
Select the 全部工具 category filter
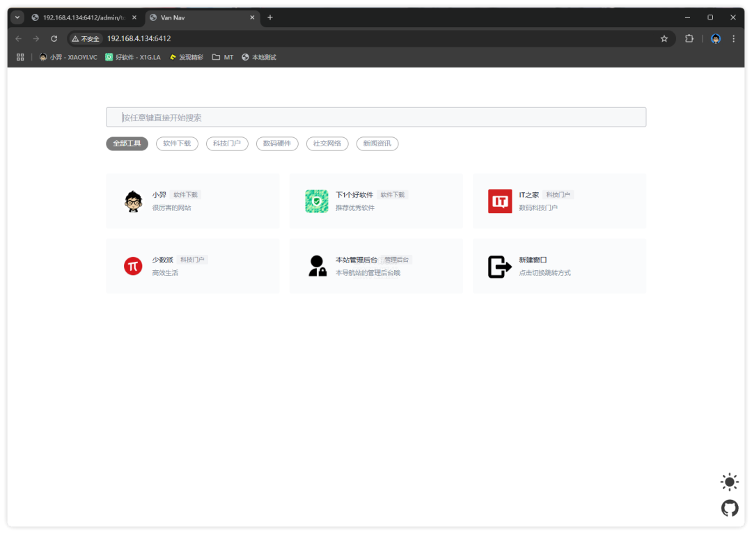point(127,143)
